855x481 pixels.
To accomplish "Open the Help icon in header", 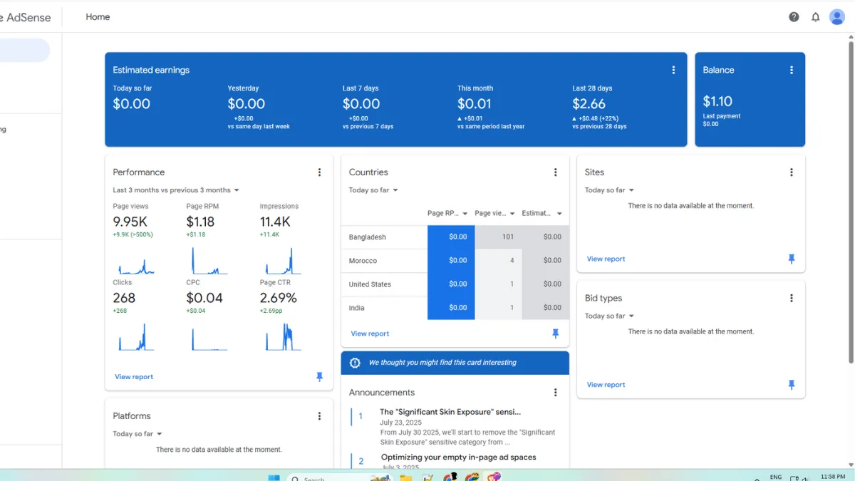I will point(794,17).
